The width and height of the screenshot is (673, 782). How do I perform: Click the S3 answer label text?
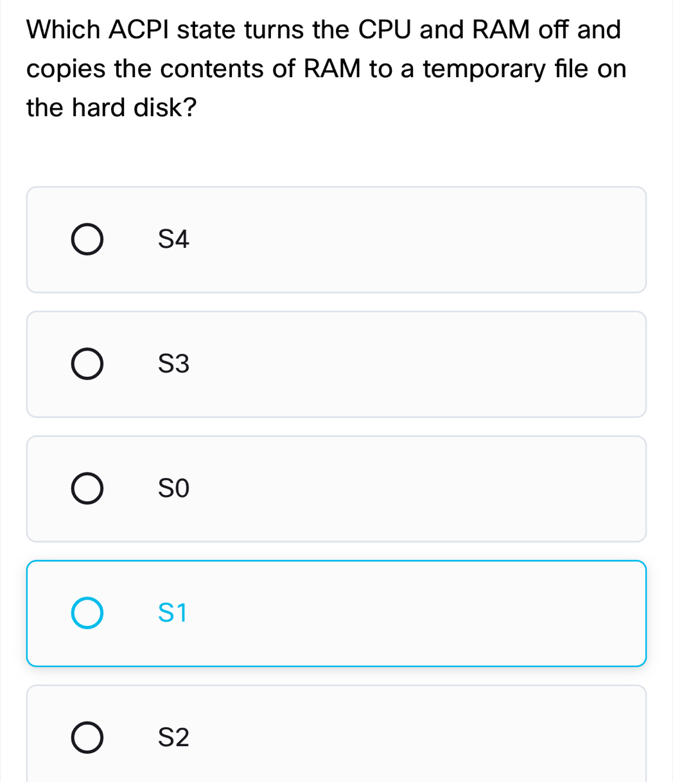(x=173, y=365)
